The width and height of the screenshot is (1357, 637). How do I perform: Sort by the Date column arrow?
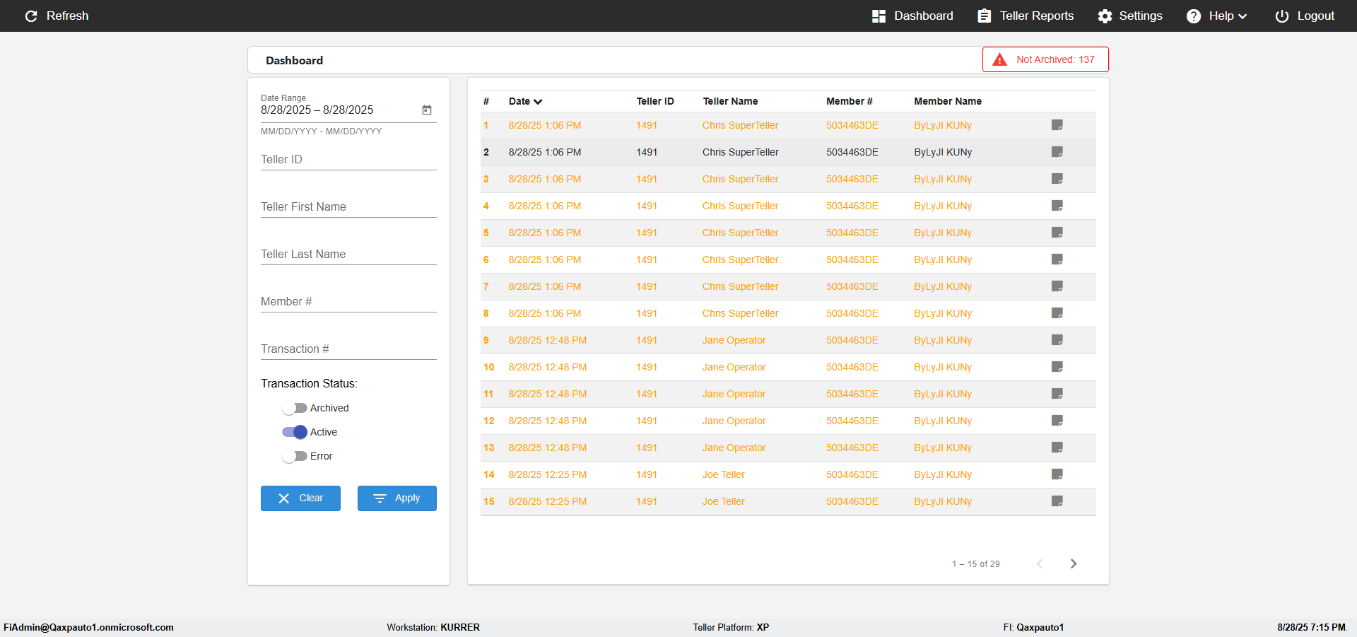[x=538, y=102]
